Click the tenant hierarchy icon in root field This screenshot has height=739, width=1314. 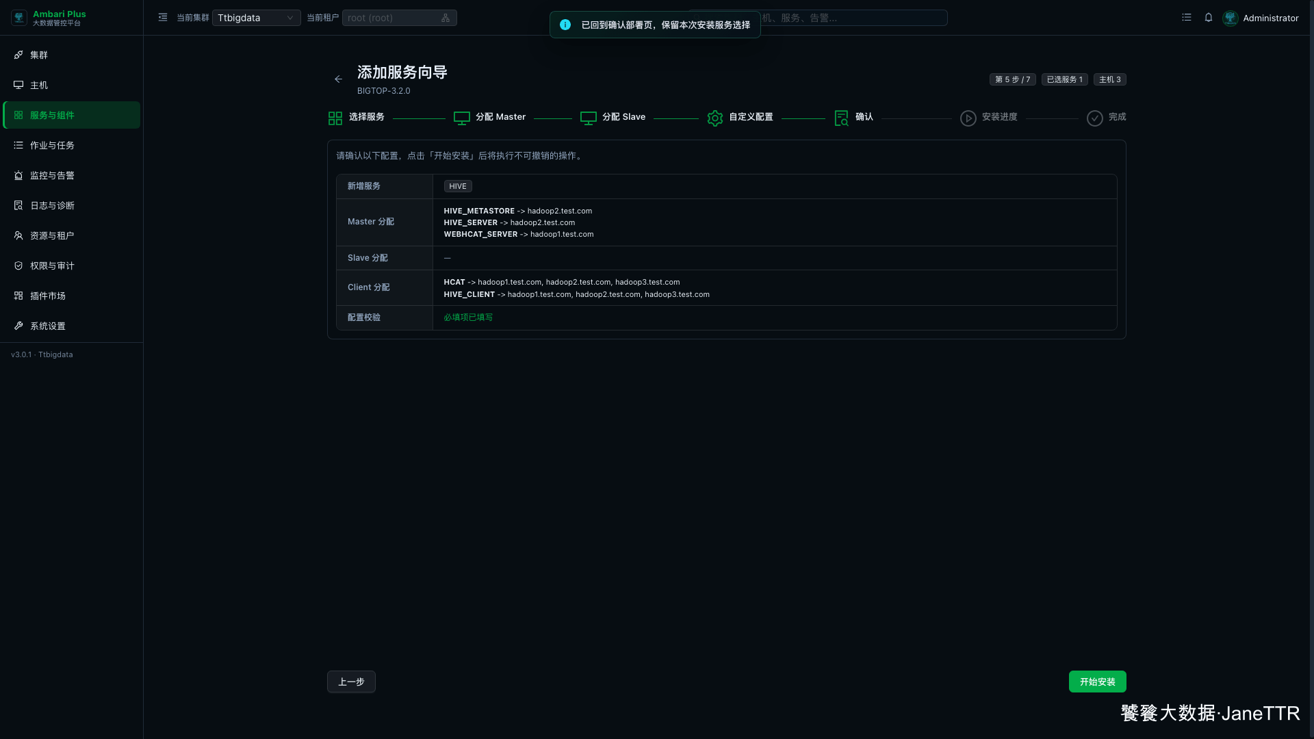point(446,18)
